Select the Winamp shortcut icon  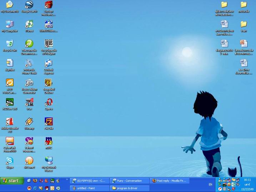coord(29,123)
